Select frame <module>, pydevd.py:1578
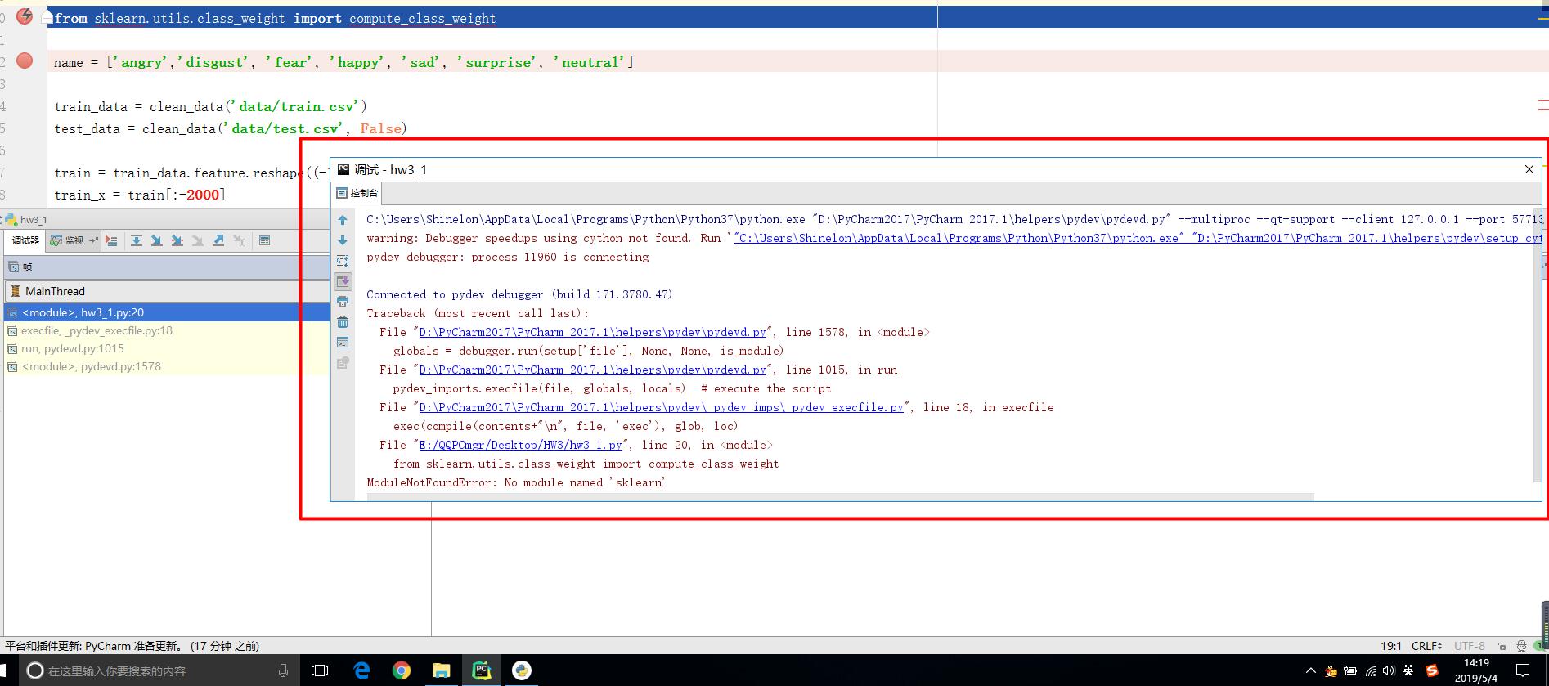 point(166,366)
